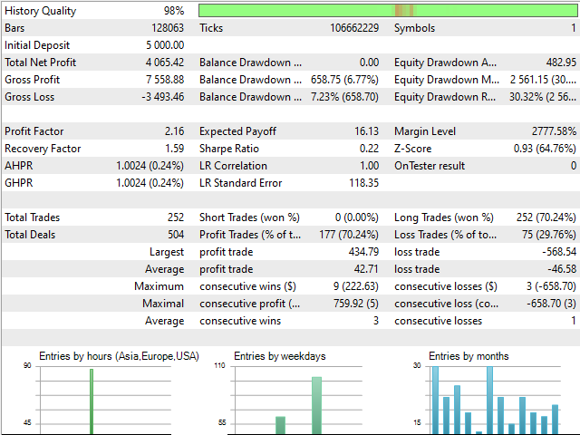The height and width of the screenshot is (435, 580).
Task: Click the Entries by weekdays chart title
Action: pos(280,356)
